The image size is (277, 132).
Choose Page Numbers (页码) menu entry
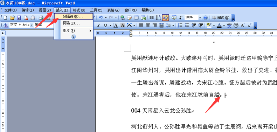pos(74,23)
